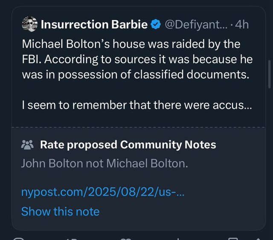Click the Community Notes people icon
The image size is (273, 240).
[27, 145]
